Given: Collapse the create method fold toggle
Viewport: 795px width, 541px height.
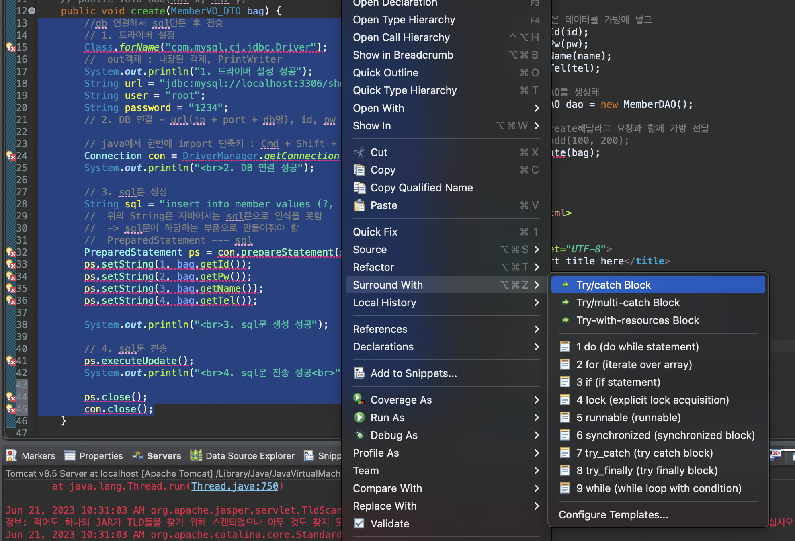Looking at the screenshot, I should pos(32,11).
